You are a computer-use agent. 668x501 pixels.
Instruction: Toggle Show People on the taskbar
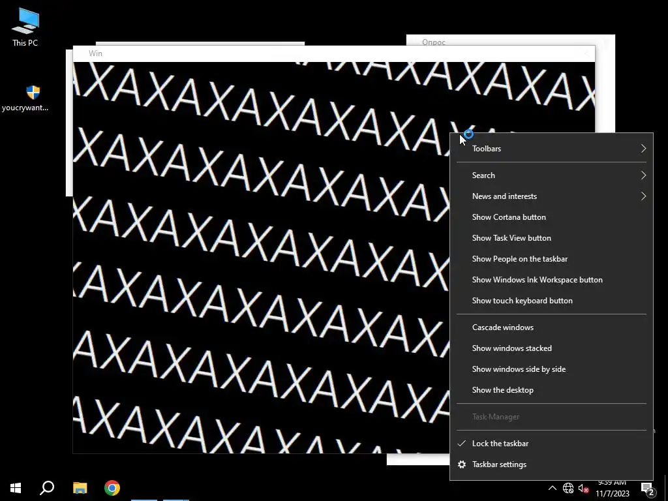(551, 259)
